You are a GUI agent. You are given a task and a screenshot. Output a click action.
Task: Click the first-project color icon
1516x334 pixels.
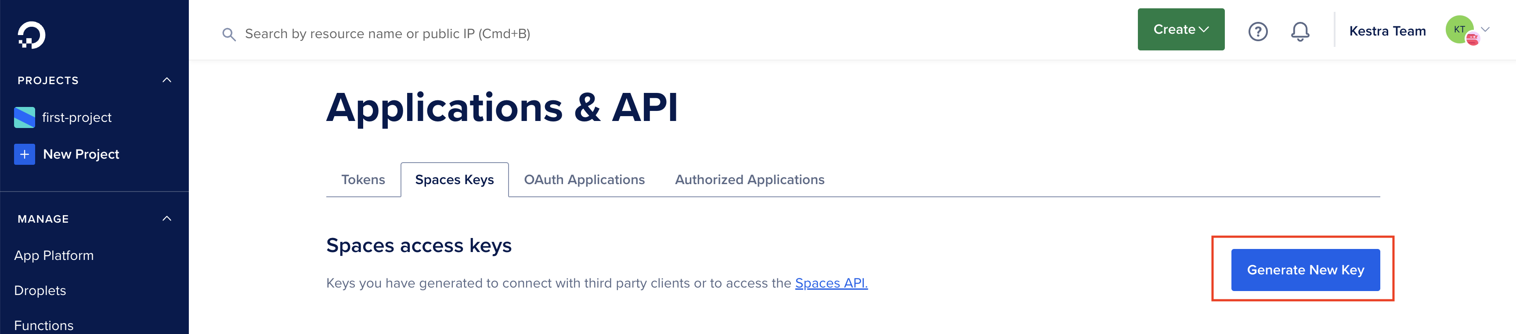click(x=25, y=117)
